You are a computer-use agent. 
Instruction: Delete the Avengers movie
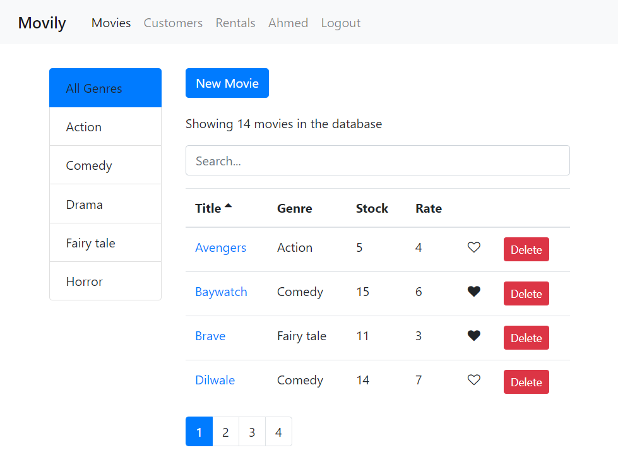526,249
